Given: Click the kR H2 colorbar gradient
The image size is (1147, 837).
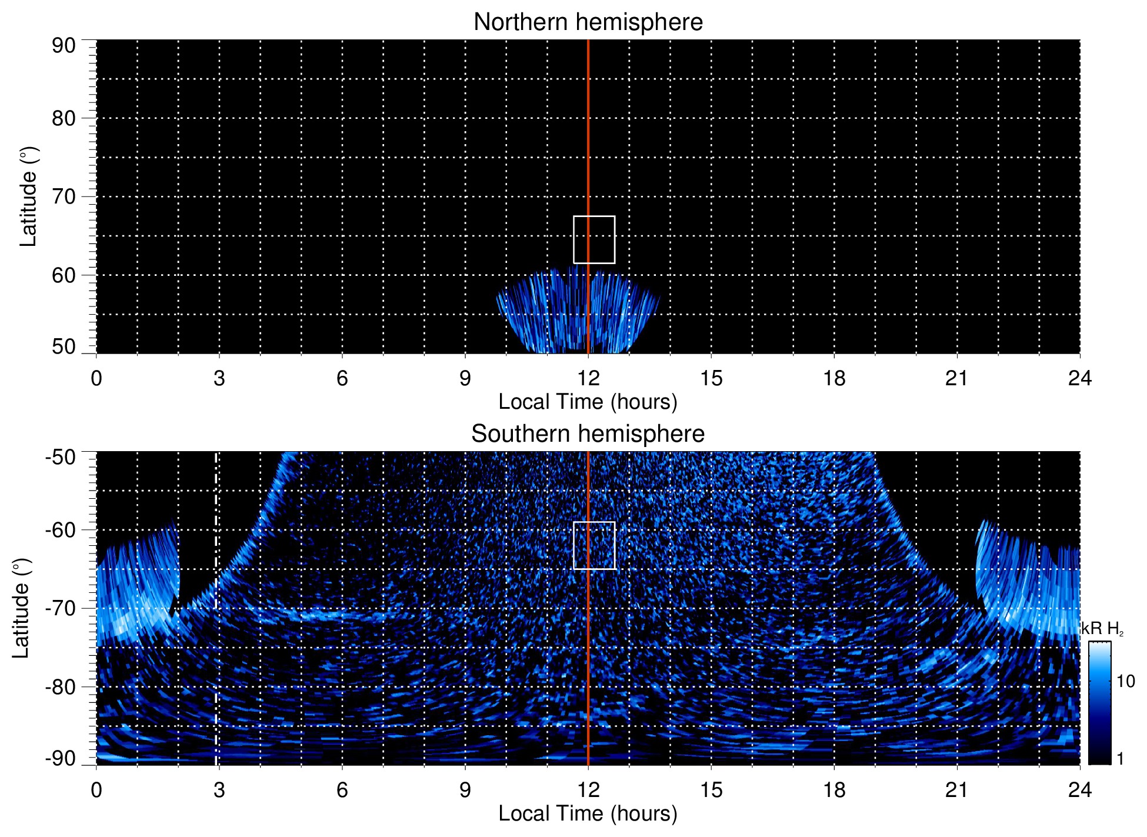Looking at the screenshot, I should click(x=1099, y=703).
